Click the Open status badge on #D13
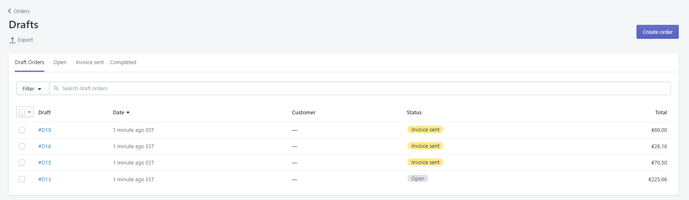 coord(418,179)
